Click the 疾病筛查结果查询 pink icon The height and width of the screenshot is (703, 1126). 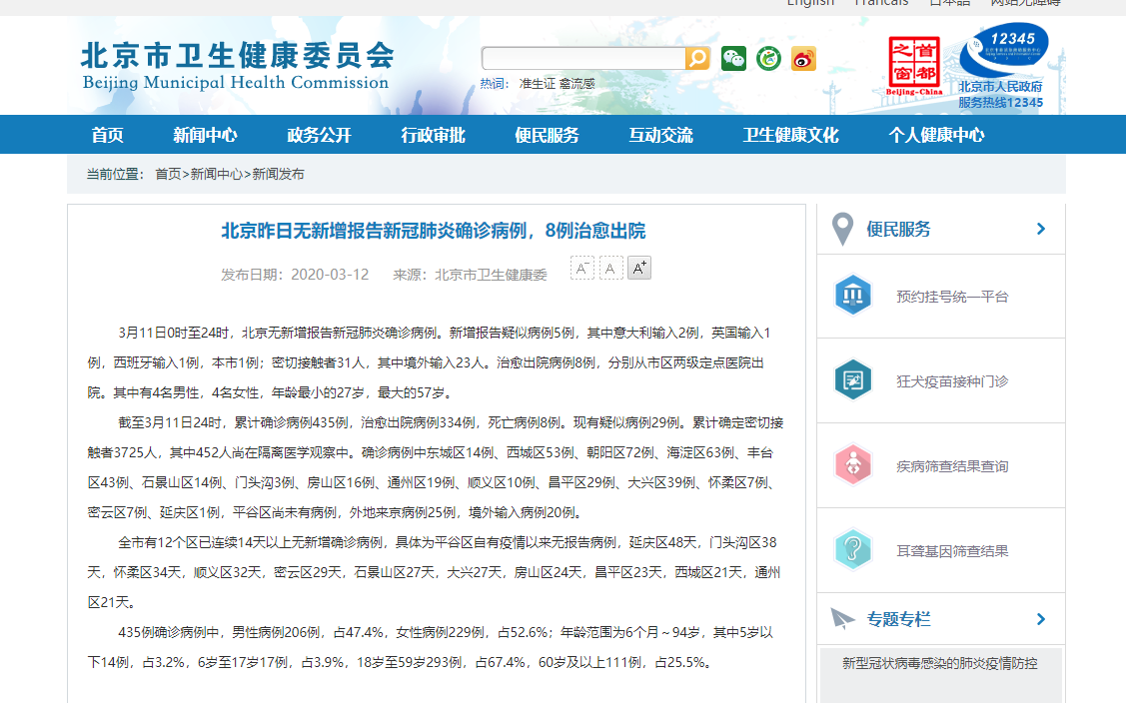pyautogui.click(x=853, y=465)
